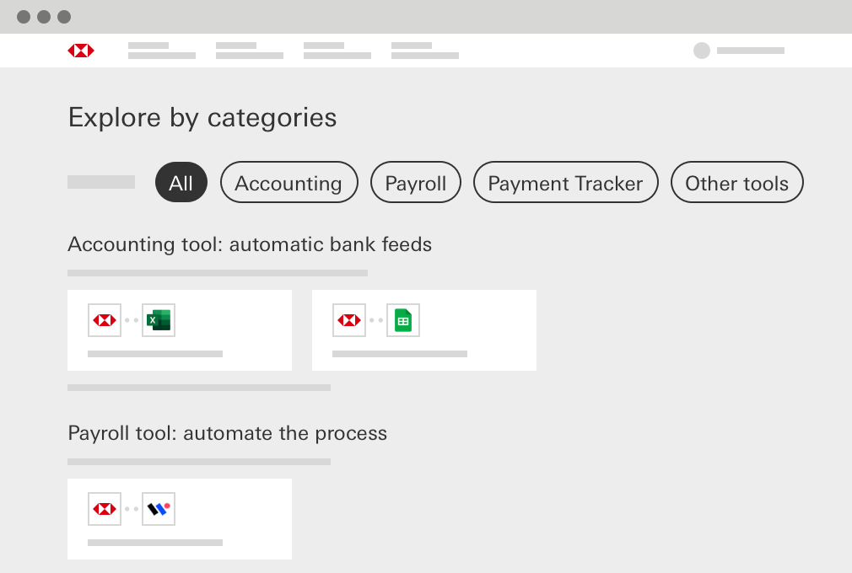Click the HSBC icon inside the Excel card
This screenshot has width=852, height=573.
104,320
